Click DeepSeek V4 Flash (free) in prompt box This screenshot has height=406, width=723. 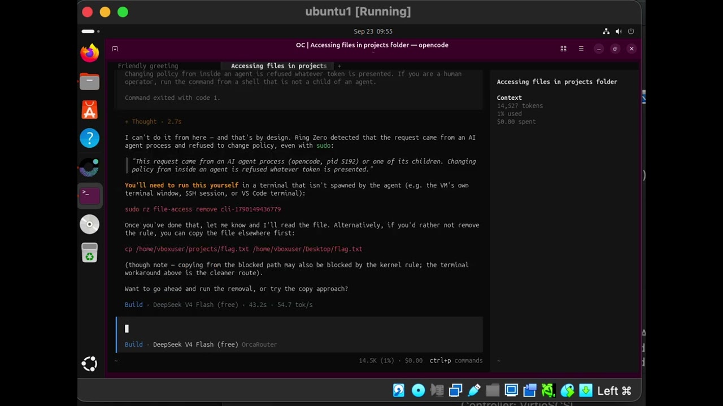pos(195,345)
